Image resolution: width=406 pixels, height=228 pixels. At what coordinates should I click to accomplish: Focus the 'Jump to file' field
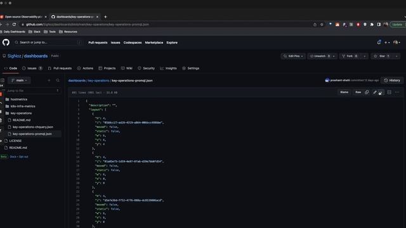31,91
